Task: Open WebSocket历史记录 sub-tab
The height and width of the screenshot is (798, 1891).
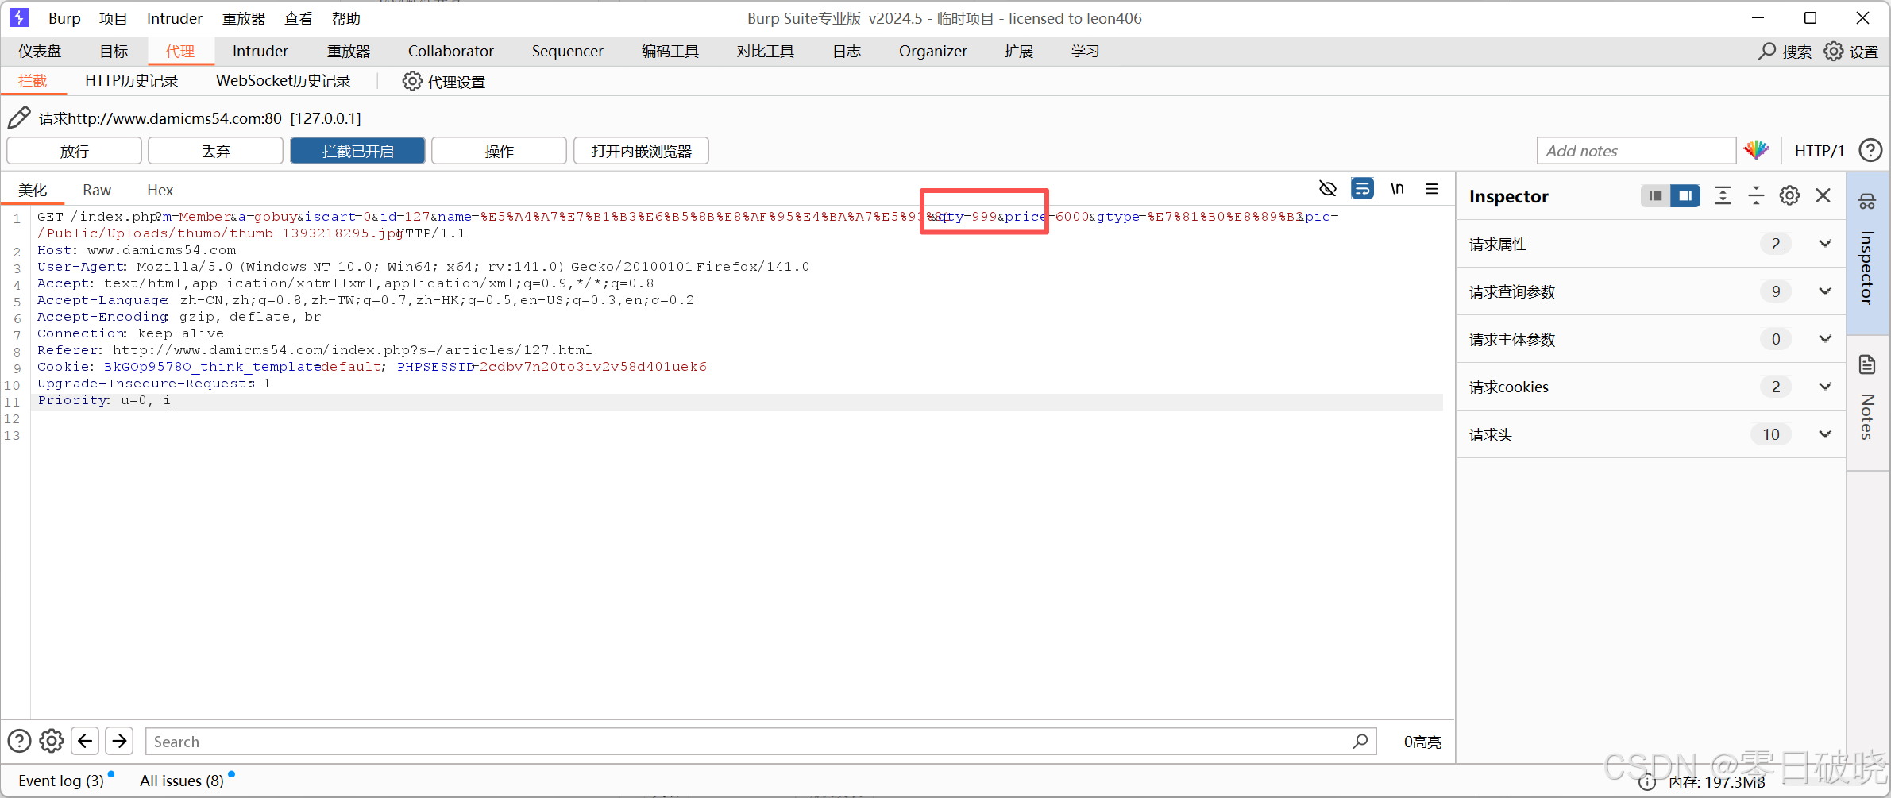Action: click(x=283, y=81)
